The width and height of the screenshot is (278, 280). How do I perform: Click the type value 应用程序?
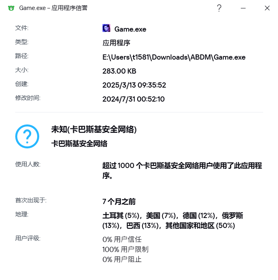click(116, 43)
